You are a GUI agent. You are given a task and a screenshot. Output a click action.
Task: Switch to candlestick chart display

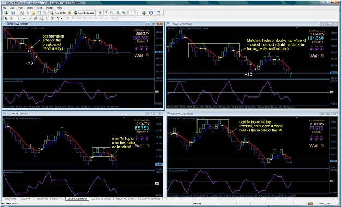106,13
